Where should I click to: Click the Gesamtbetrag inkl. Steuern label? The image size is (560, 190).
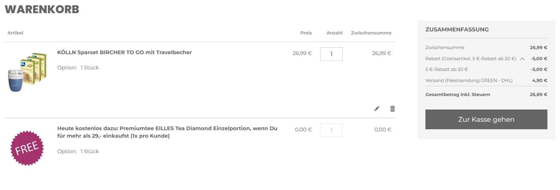click(x=457, y=95)
